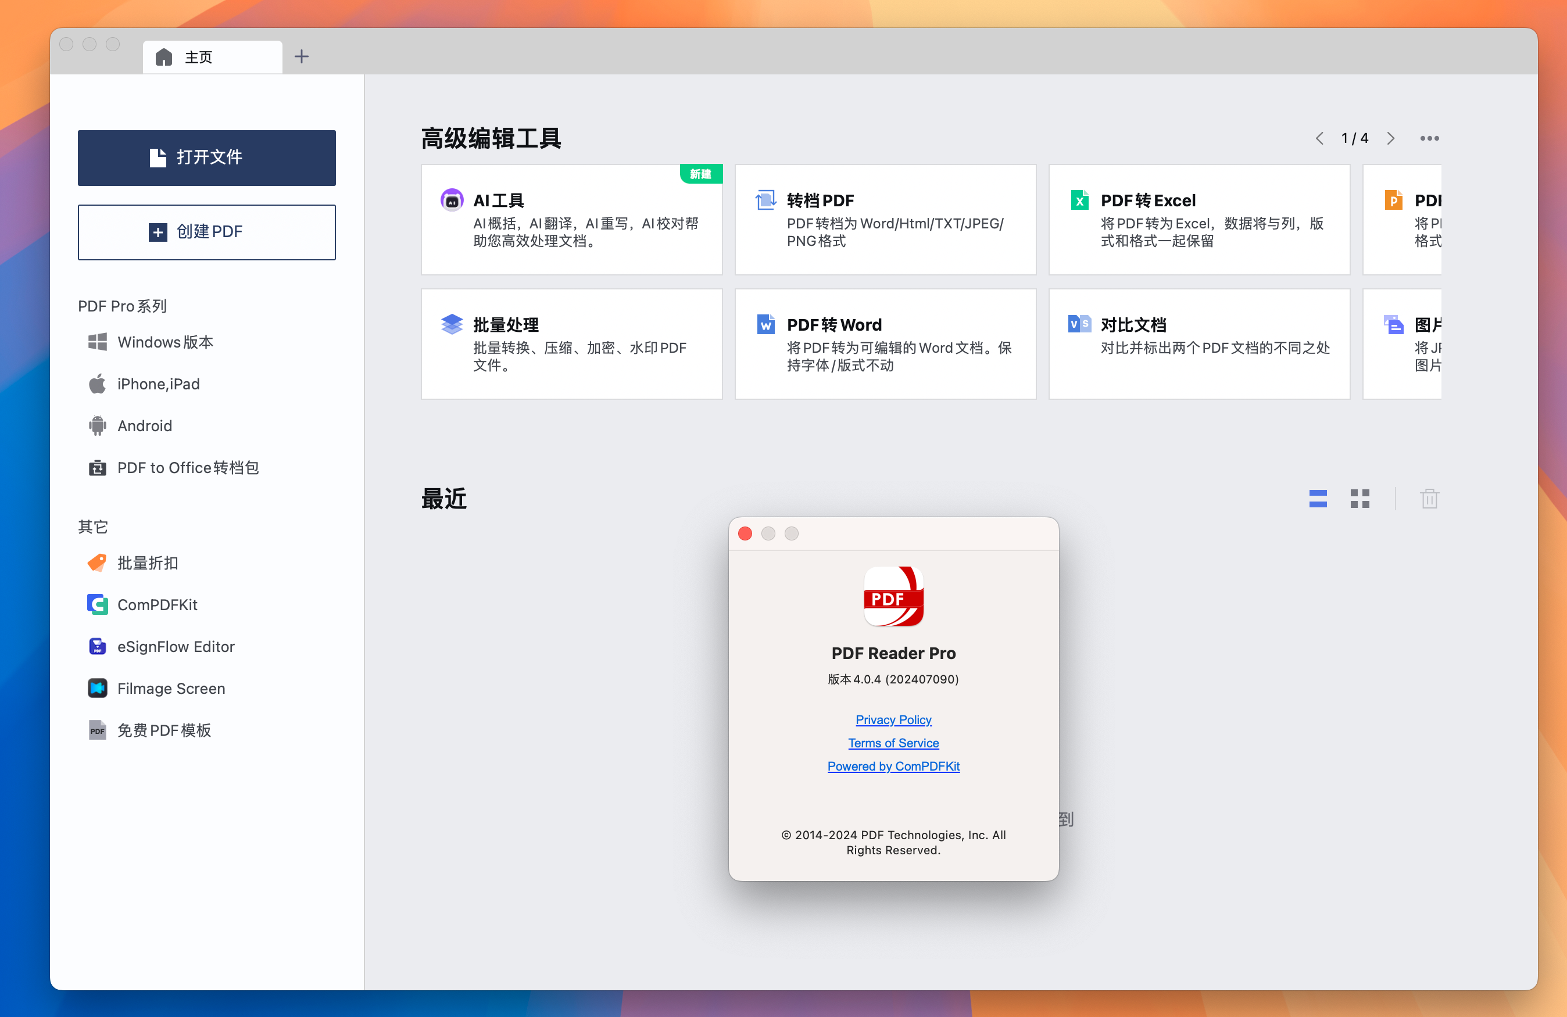The image size is (1567, 1017).
Task: Click the 创建 PDF button
Action: click(207, 232)
